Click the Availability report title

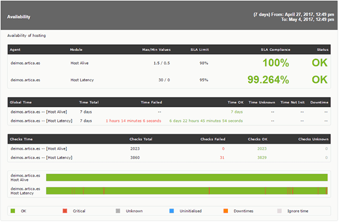[19, 17]
